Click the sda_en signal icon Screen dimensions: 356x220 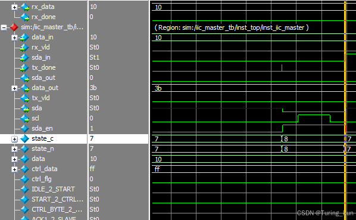(25, 129)
